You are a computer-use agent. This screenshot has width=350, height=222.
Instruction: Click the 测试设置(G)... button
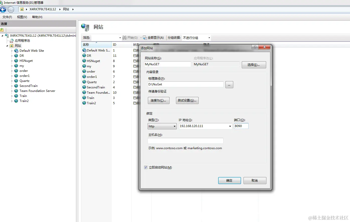click(187, 100)
